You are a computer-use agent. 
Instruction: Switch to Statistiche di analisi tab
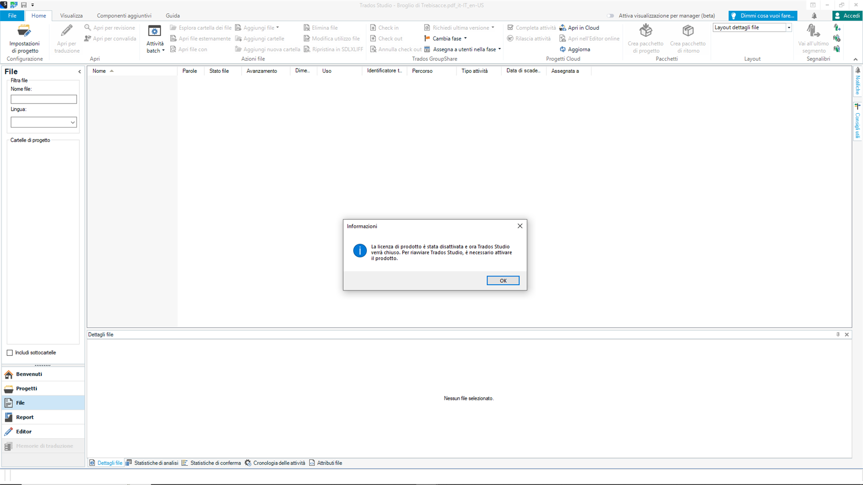152,463
